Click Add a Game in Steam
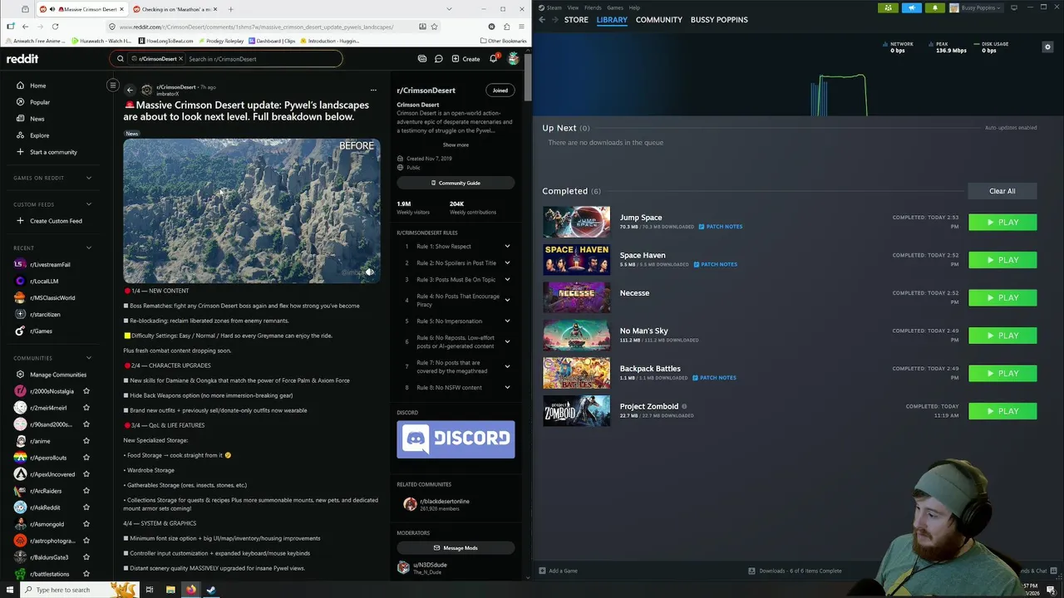Image resolution: width=1064 pixels, height=598 pixels. 558,571
